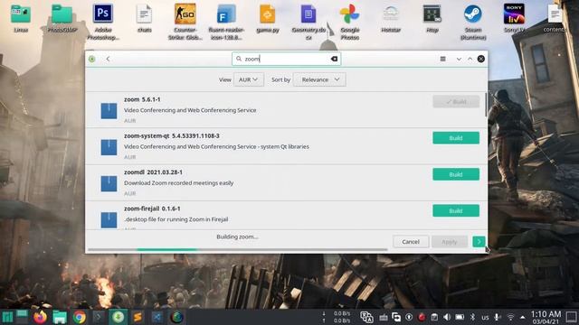
Task: Launch Htop desktop shortcut
Action: tap(432, 18)
